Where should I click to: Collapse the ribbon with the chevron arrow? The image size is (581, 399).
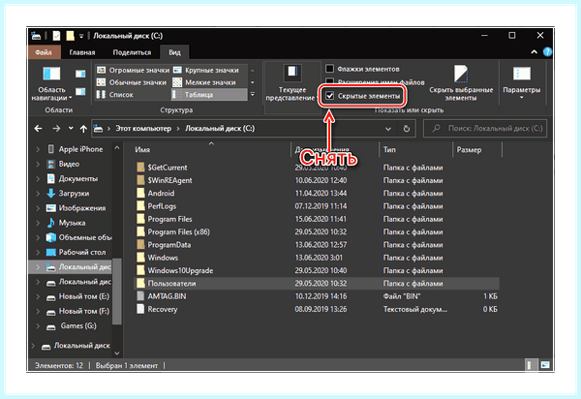[534, 52]
